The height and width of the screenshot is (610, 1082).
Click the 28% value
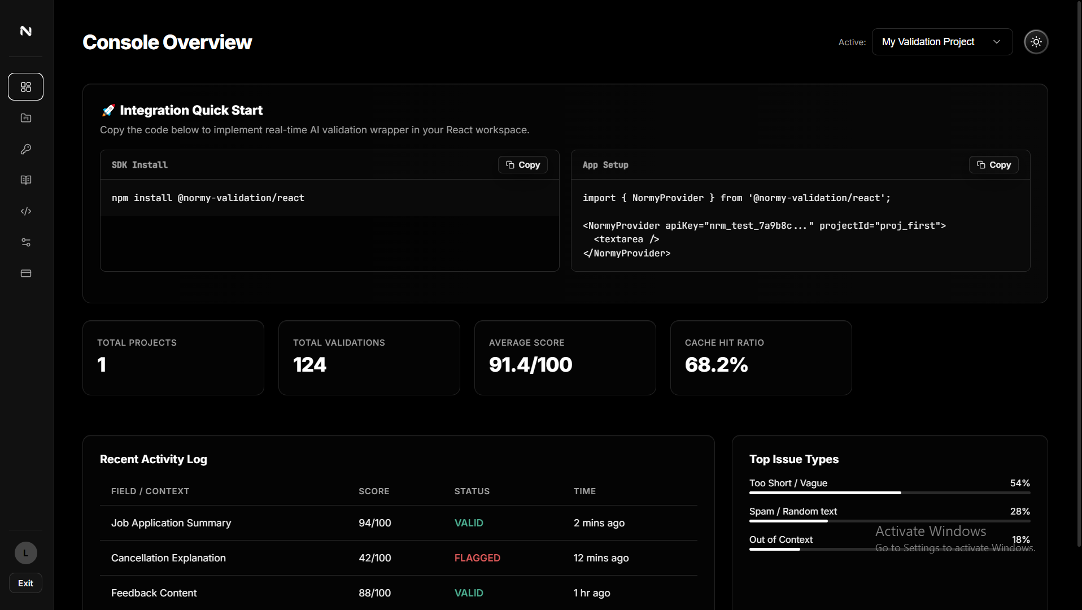(x=1020, y=512)
